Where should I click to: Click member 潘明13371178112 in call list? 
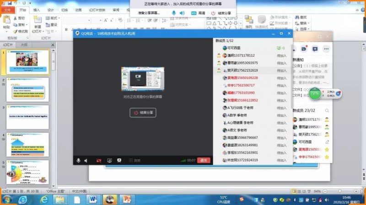click(253, 55)
